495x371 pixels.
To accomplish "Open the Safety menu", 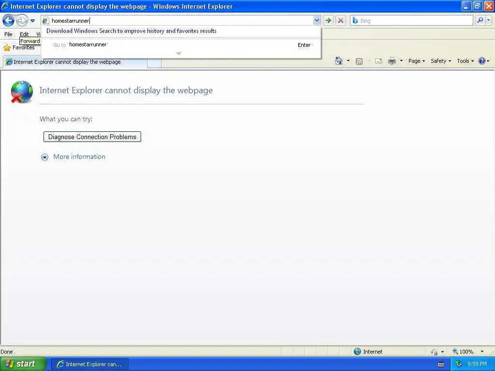I will (441, 61).
